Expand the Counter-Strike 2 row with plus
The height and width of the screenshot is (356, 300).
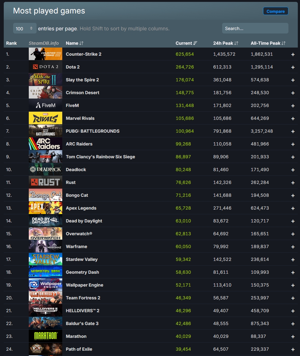293,54
